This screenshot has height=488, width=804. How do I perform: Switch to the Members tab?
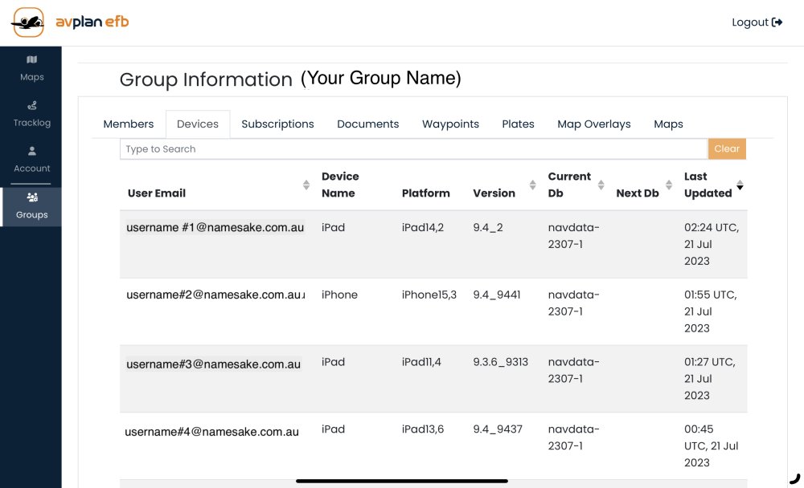129,124
